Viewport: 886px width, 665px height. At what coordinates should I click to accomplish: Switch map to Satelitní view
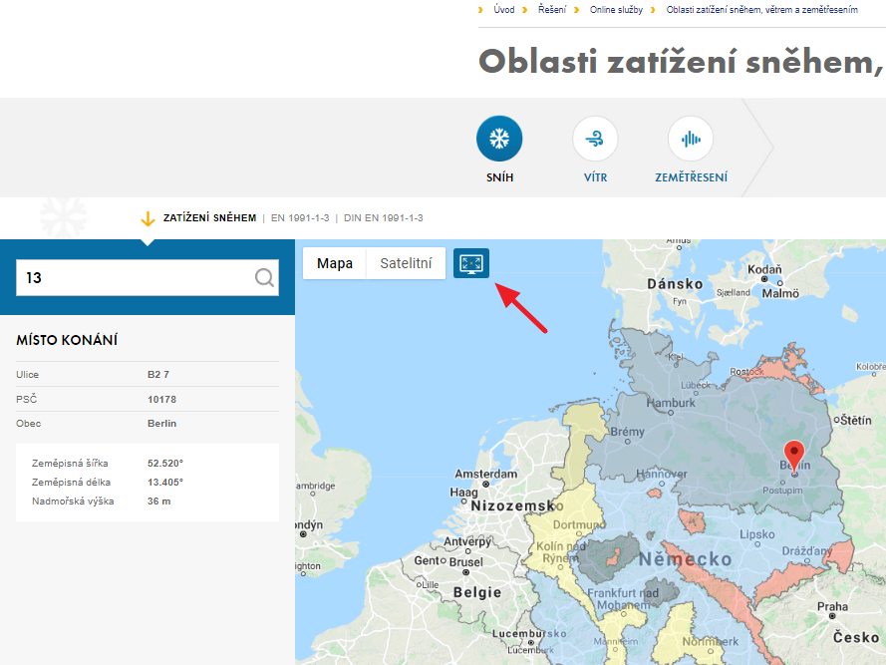(406, 263)
